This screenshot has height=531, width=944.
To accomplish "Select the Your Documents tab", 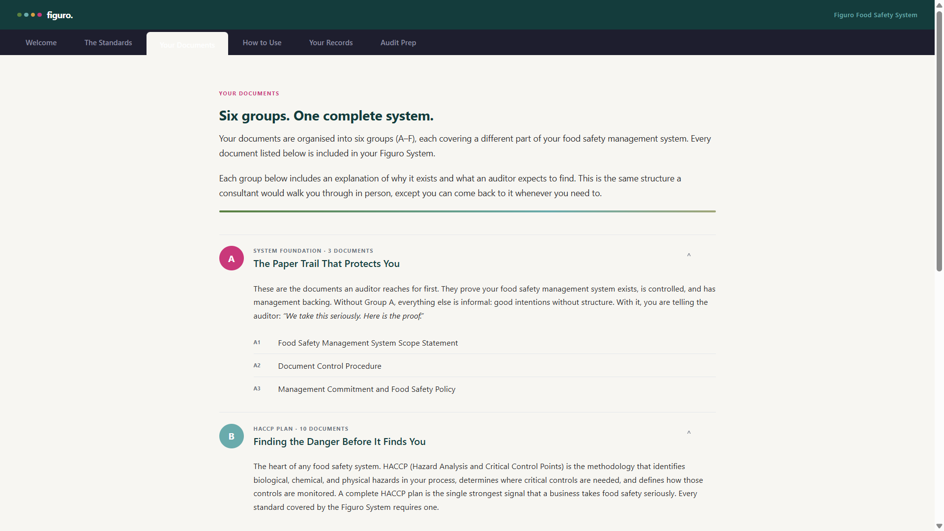I will pos(187,44).
